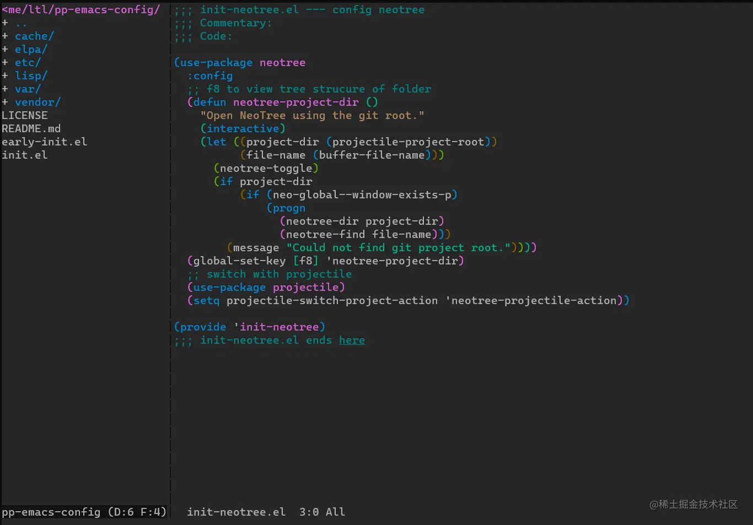This screenshot has height=525, width=753.
Task: Click neotree mode line pp-emacs-config (D:6 F:4)
Action: [x=84, y=512]
